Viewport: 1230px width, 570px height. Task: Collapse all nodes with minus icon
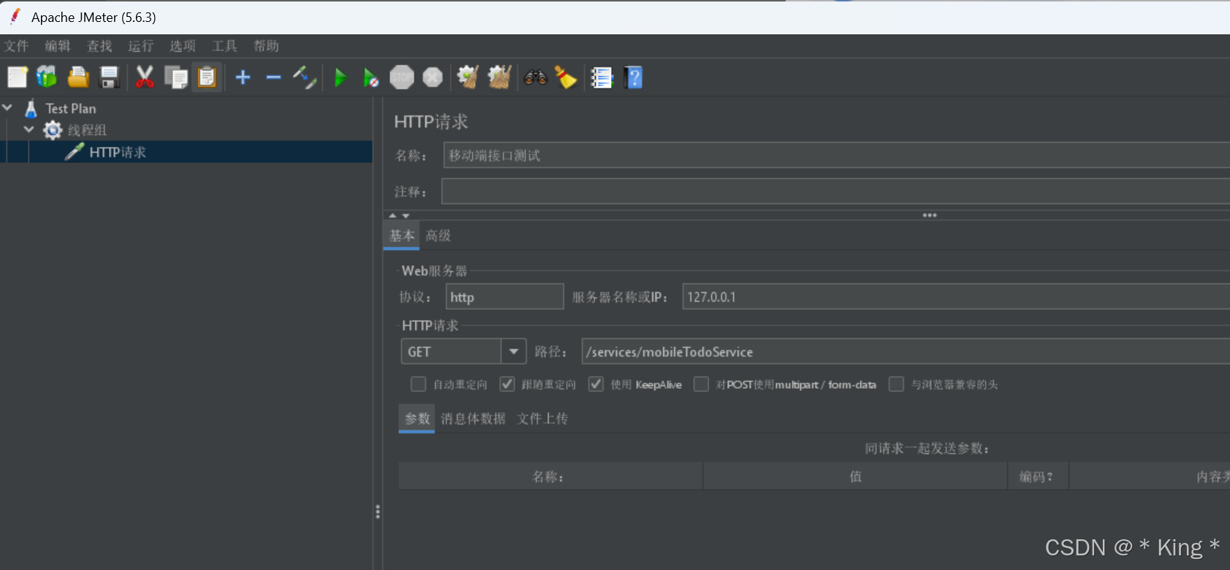274,77
